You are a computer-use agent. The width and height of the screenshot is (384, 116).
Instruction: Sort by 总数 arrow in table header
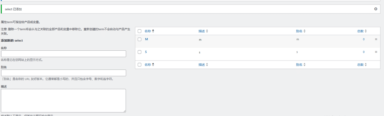click(x=366, y=31)
